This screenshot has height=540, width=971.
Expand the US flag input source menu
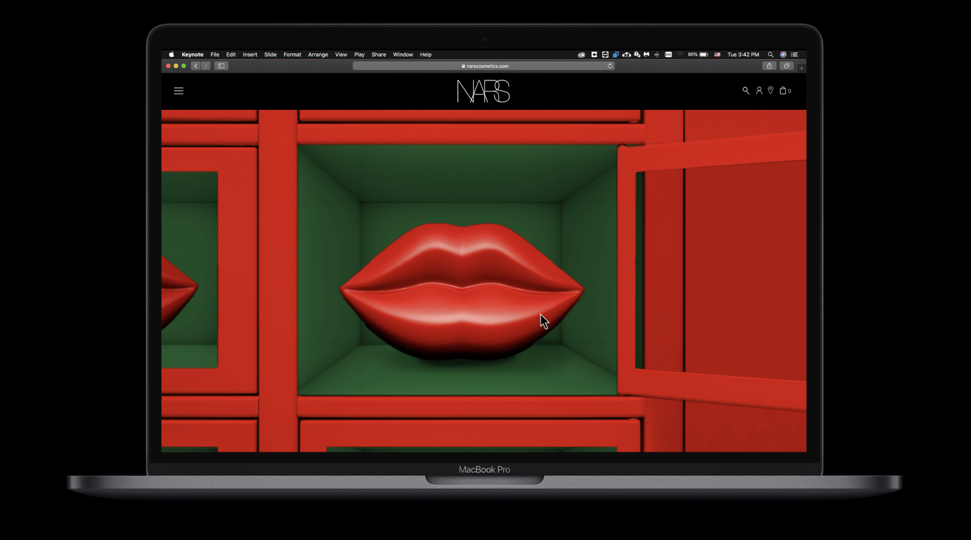pos(717,54)
